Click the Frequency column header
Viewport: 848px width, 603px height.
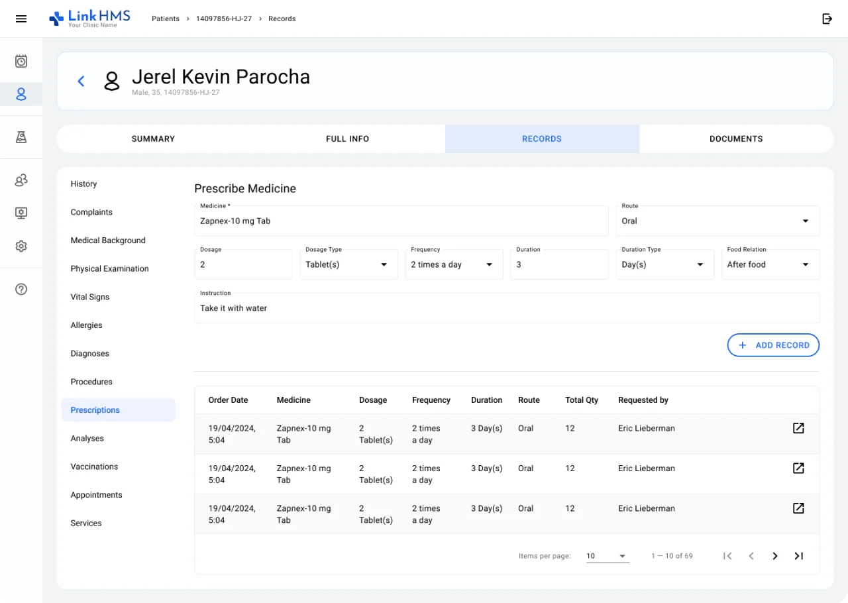coord(431,400)
